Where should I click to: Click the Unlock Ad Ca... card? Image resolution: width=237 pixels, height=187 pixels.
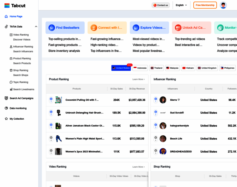coord(191,28)
